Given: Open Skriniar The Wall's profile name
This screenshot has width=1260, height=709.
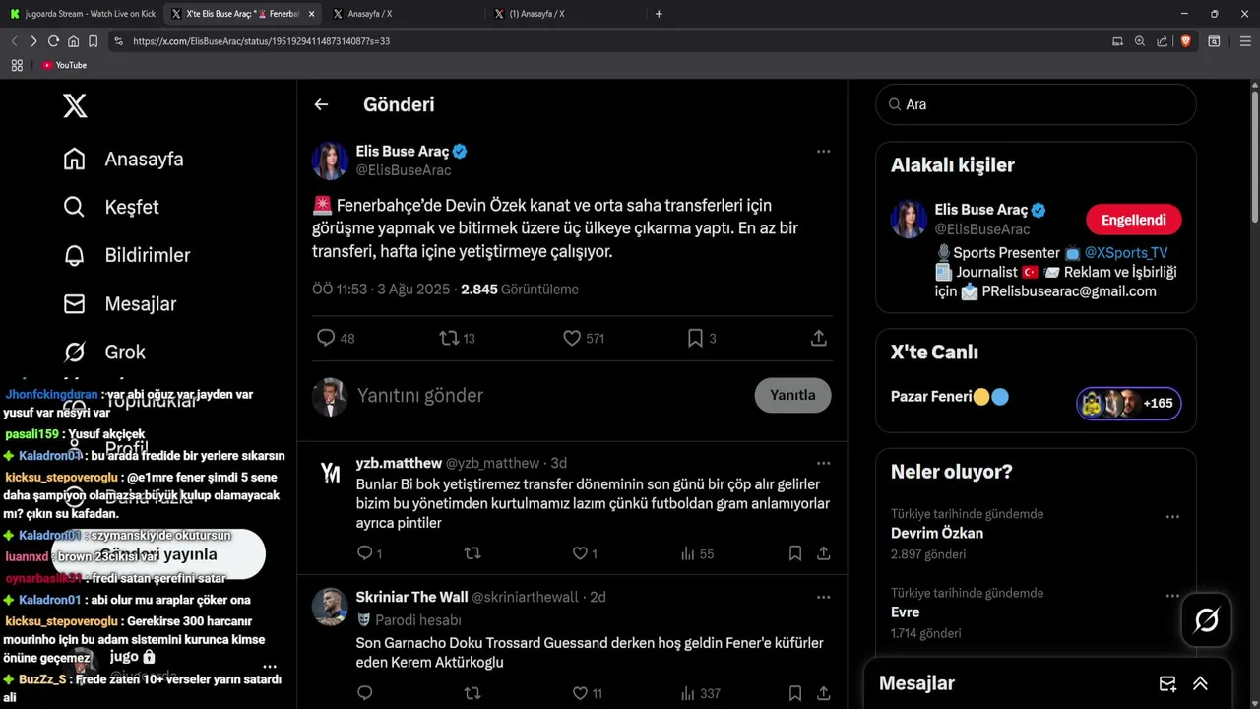Looking at the screenshot, I should 411,597.
